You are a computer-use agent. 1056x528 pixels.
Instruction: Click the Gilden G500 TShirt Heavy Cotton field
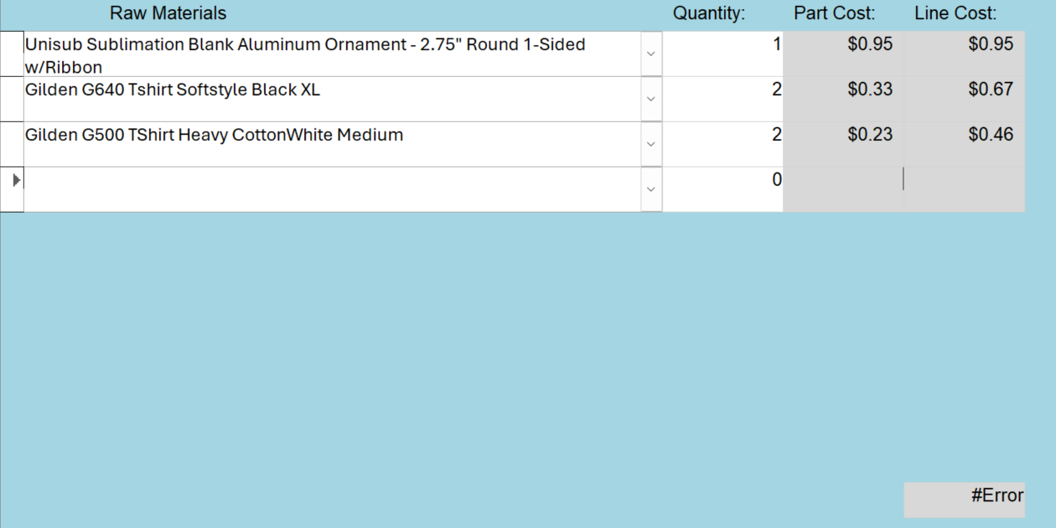[x=332, y=145]
